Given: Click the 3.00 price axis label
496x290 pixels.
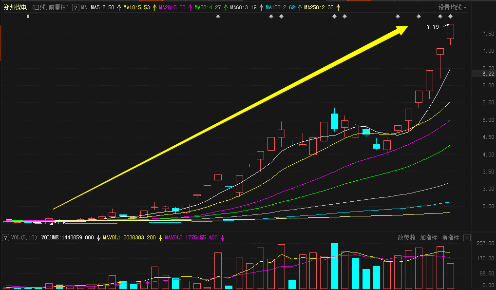Looking at the screenshot, I should click(488, 189).
